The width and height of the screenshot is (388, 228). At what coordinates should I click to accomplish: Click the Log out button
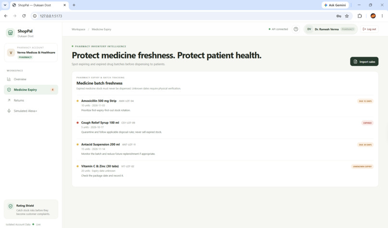coord(369,29)
